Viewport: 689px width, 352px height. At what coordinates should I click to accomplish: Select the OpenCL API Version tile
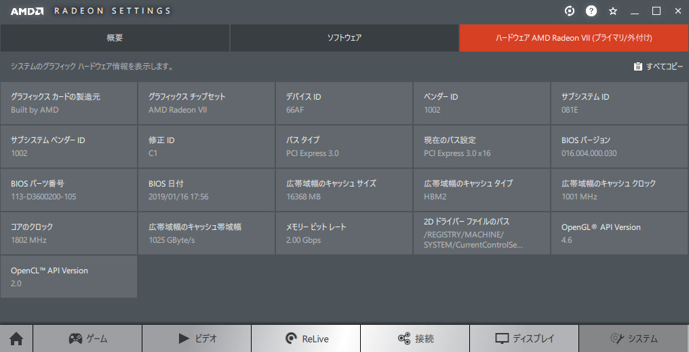point(69,277)
